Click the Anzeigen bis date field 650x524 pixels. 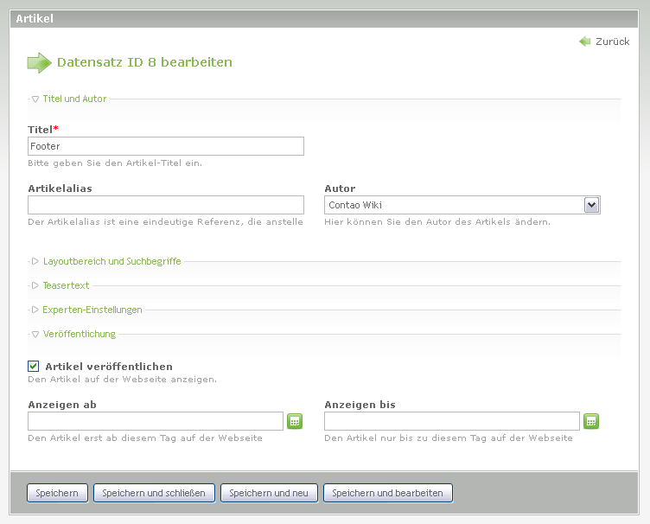[451, 421]
